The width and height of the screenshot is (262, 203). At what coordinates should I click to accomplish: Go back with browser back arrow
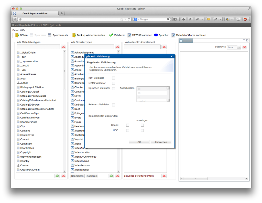coord(15,19)
